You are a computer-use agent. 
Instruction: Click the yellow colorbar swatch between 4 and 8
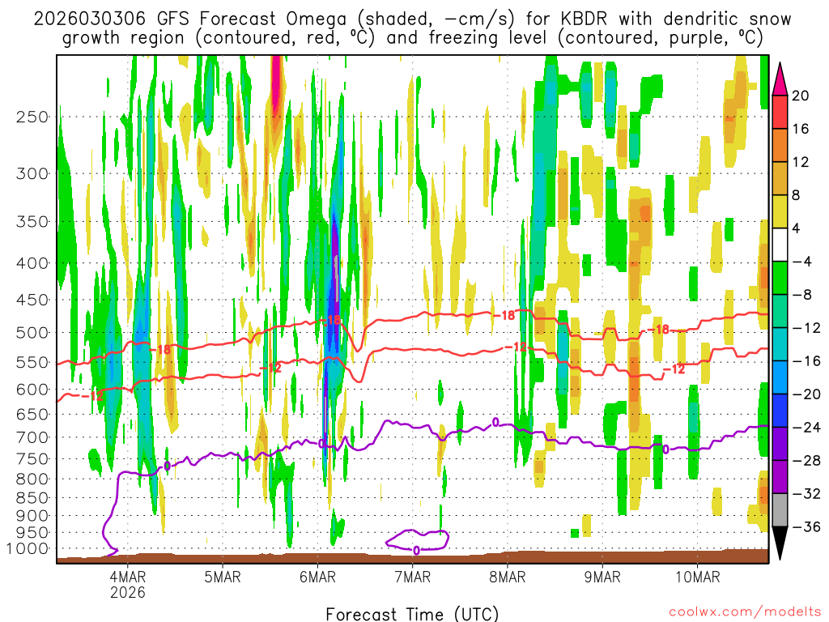pyautogui.click(x=780, y=211)
